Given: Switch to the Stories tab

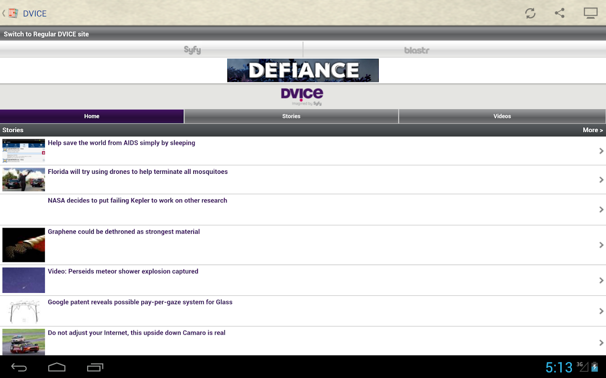Looking at the screenshot, I should tap(291, 116).
